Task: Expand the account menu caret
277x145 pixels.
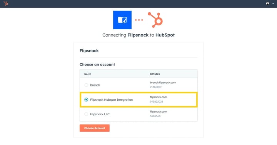Action: click(273, 4)
